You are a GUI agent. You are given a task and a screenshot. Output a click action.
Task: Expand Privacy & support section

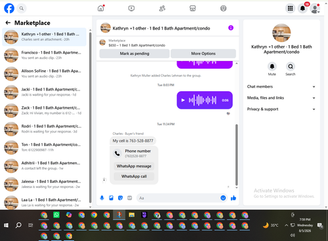[281, 109]
